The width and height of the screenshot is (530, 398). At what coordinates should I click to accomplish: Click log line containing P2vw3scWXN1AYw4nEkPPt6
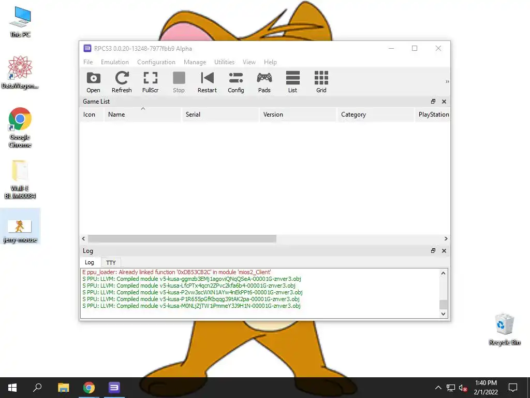point(193,292)
